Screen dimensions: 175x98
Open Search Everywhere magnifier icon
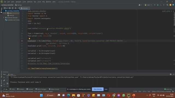pyautogui.click(x=167, y=5)
